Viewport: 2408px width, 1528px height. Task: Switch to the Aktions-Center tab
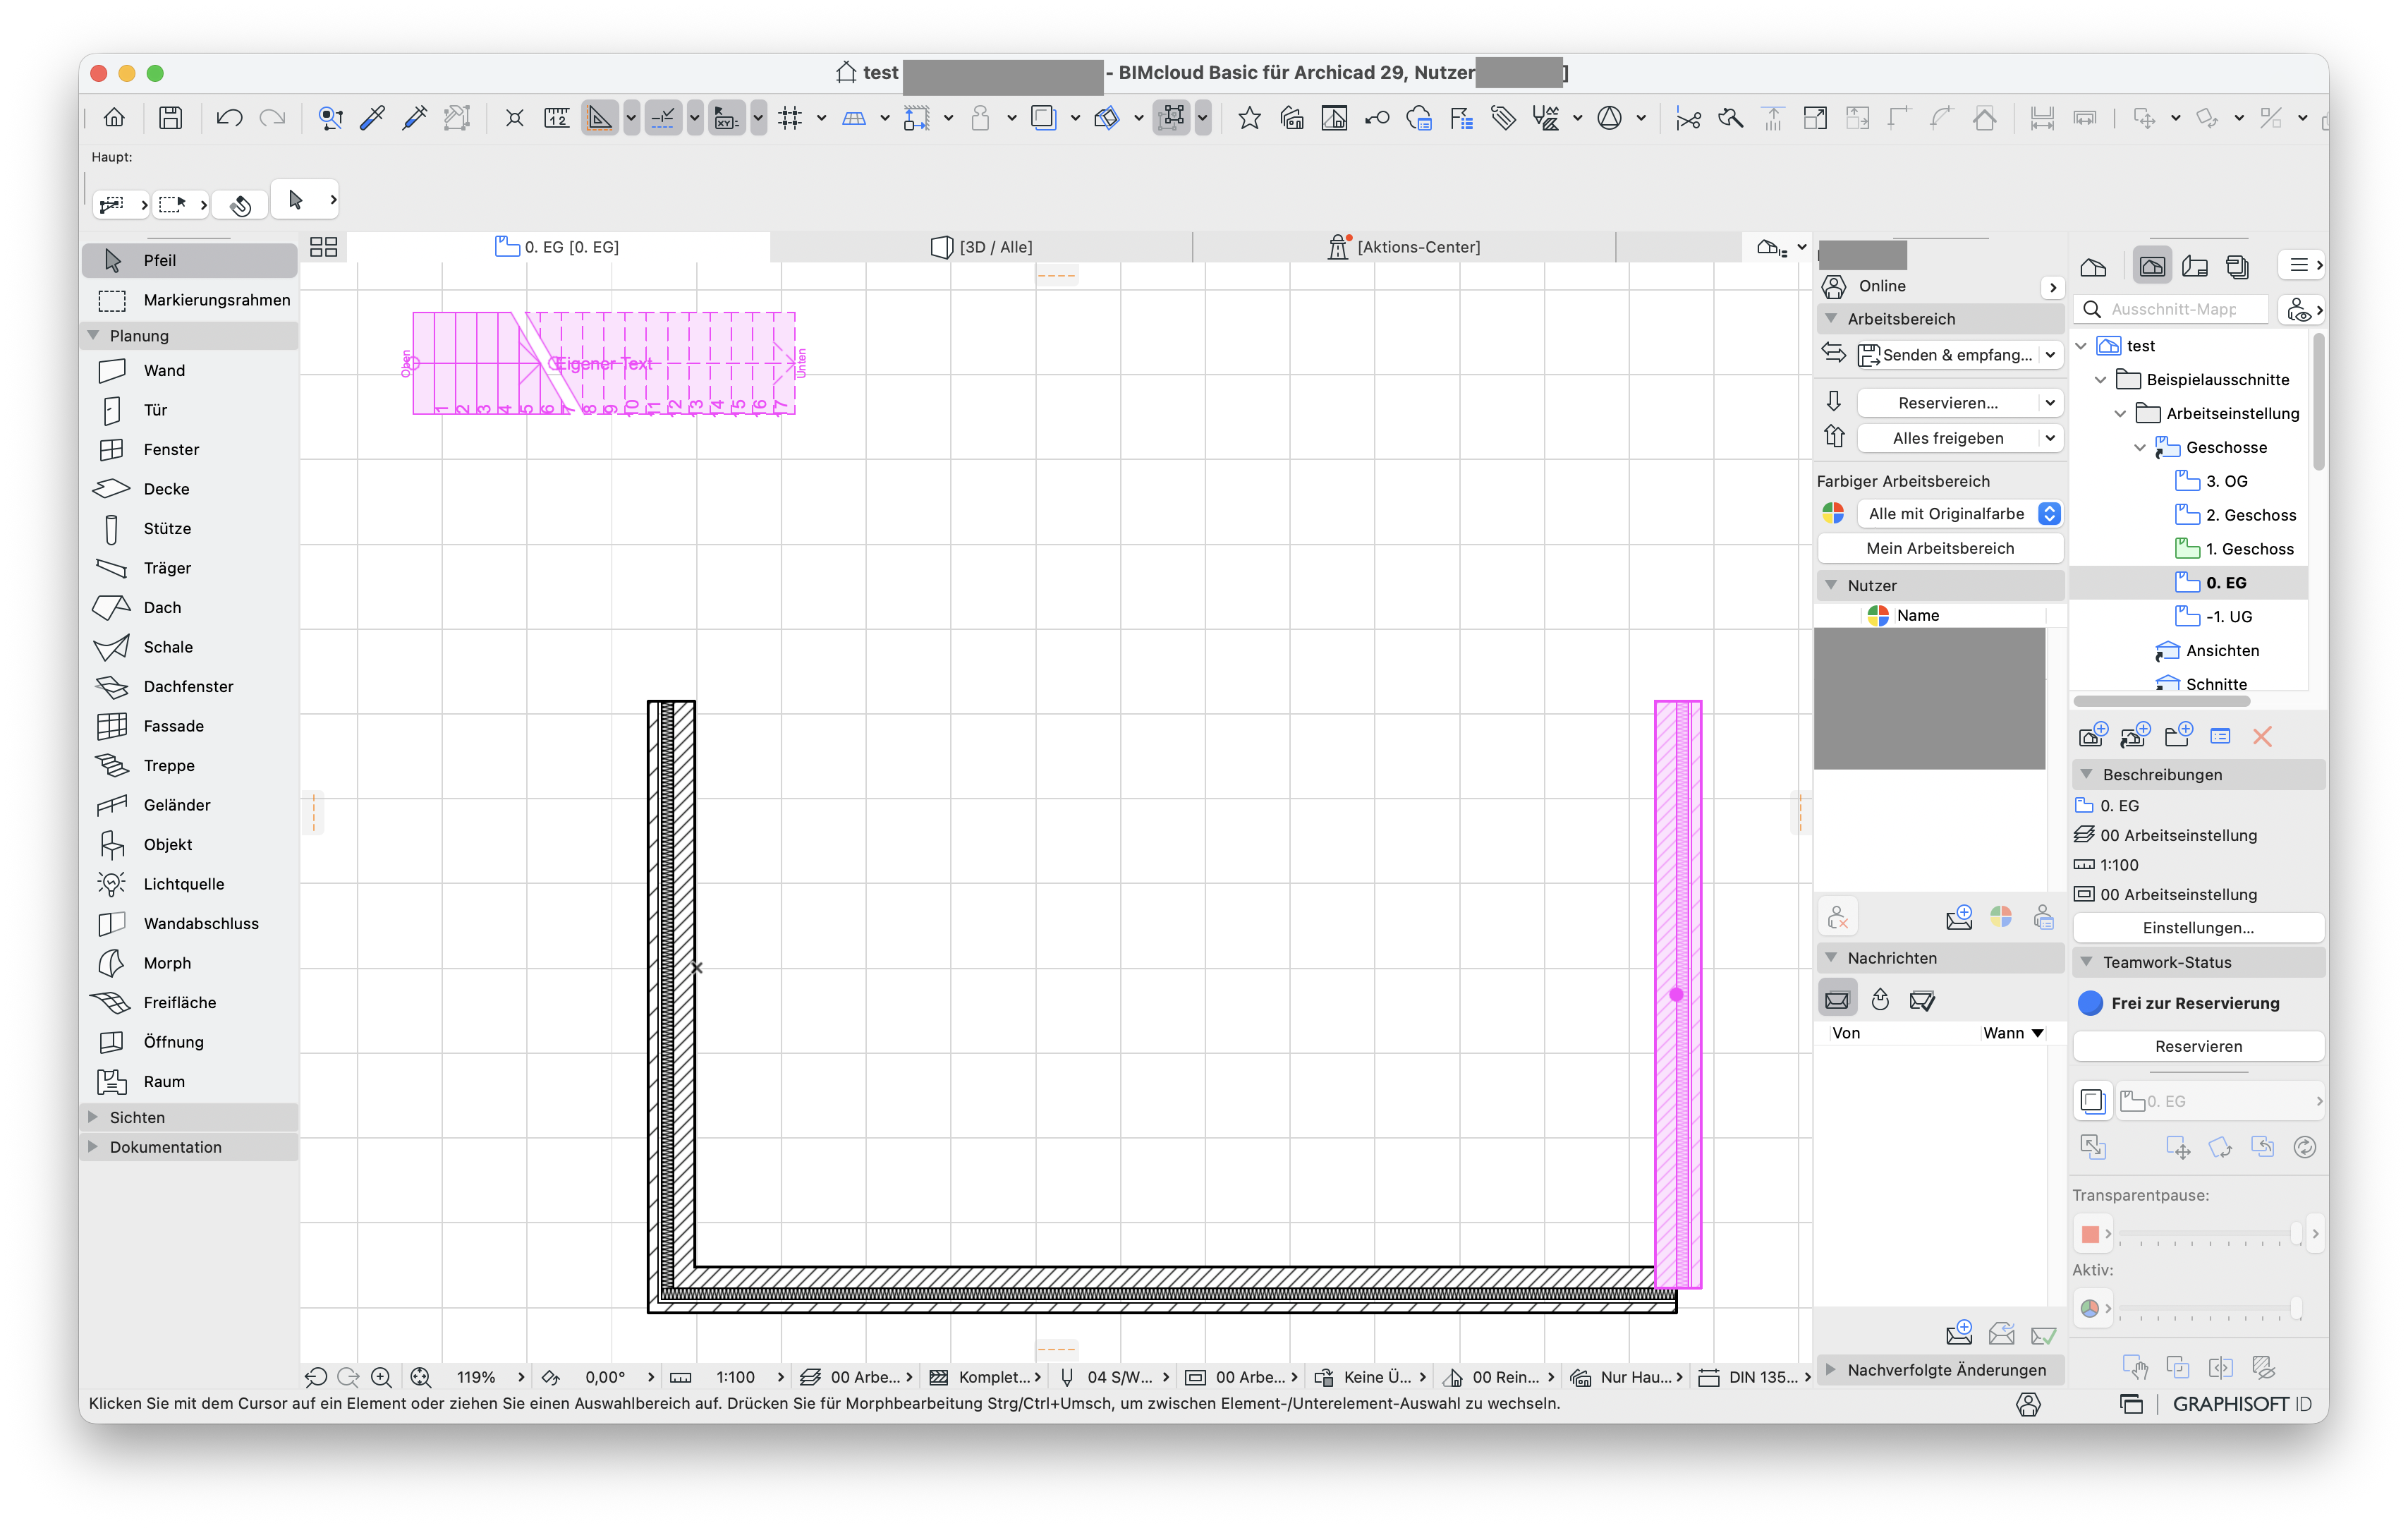pyautogui.click(x=1404, y=247)
